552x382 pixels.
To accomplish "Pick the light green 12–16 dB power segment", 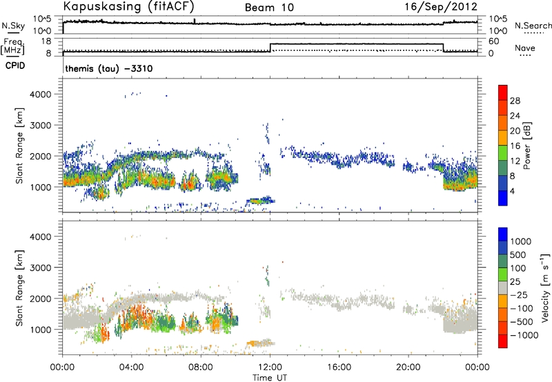I will pyautogui.click(x=503, y=153).
